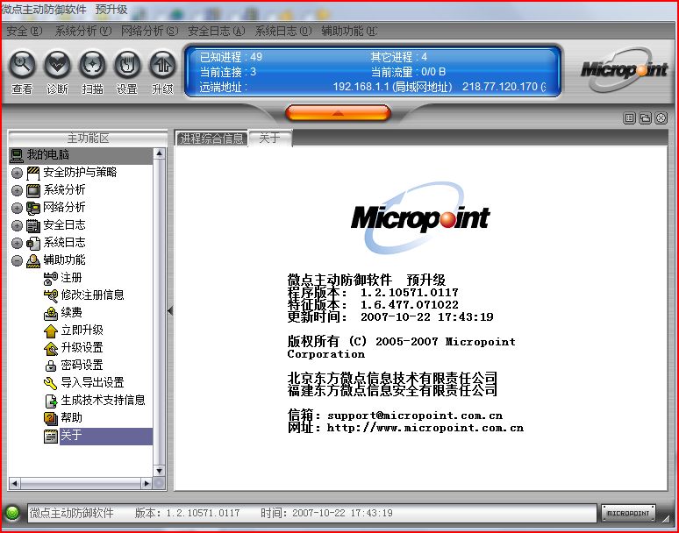Image resolution: width=679 pixels, height=533 pixels.
Task: Start the 扫描 scan toolbar icon
Action: (x=93, y=65)
